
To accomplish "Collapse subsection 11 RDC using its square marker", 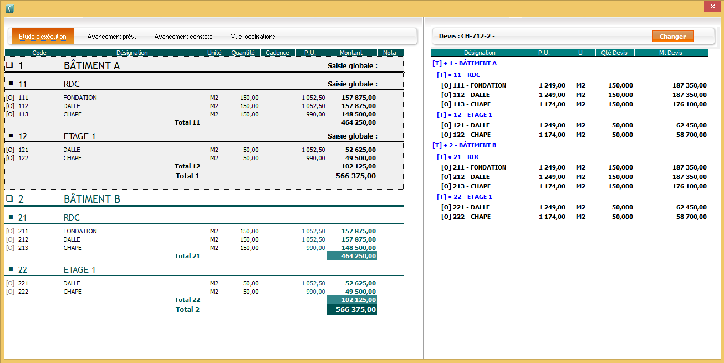I will (11, 84).
